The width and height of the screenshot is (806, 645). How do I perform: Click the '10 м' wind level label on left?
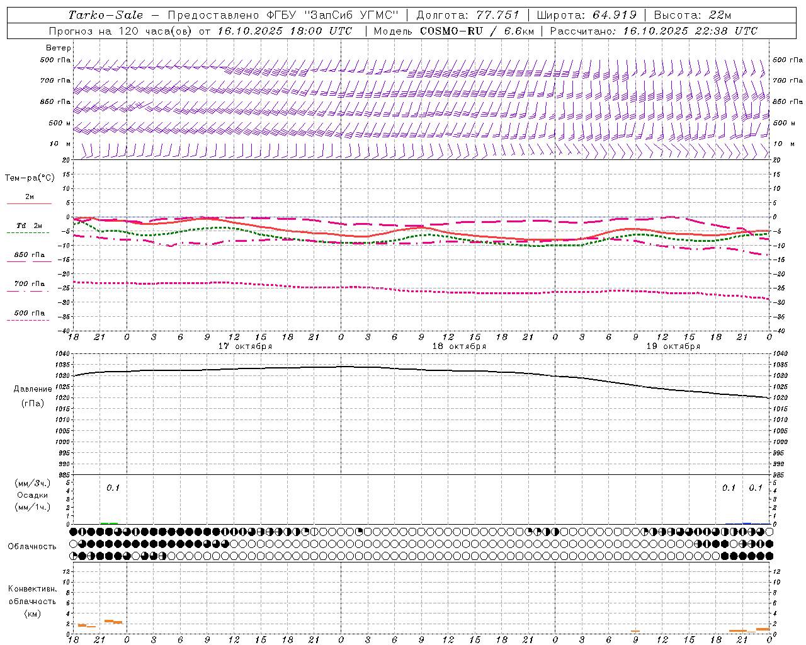click(60, 144)
